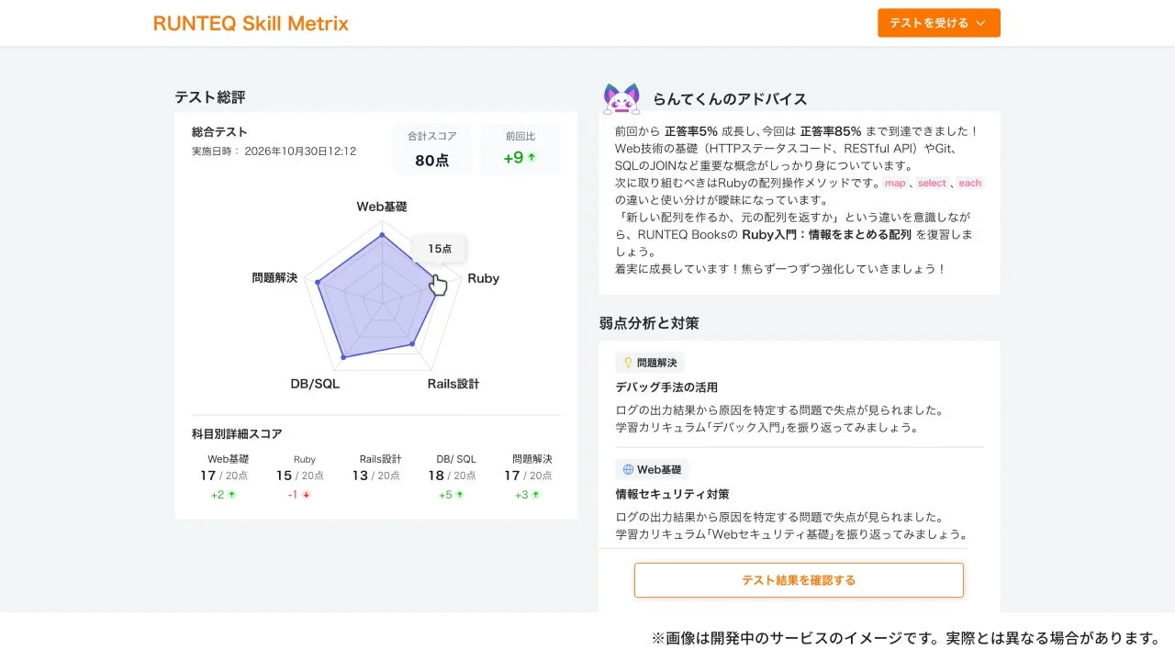Click the テスト結果を確認する button
The width and height of the screenshot is (1175, 661).
[x=799, y=579]
